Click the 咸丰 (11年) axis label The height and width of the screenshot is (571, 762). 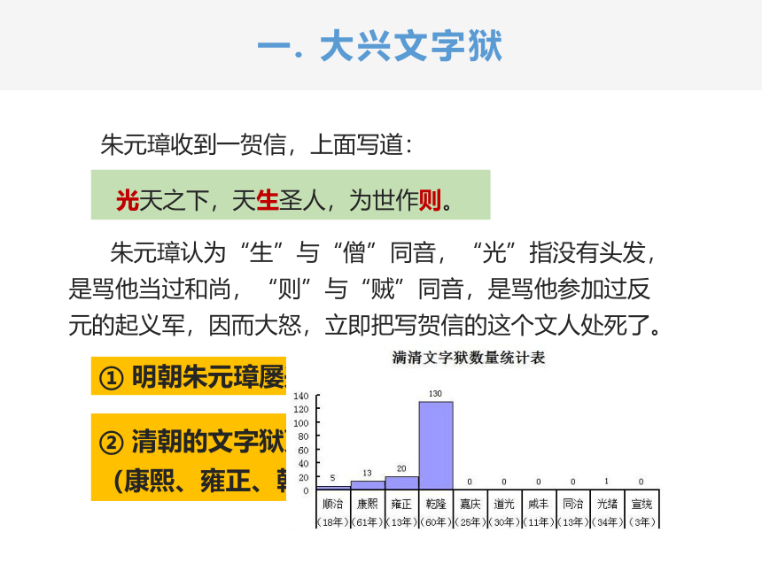click(539, 513)
